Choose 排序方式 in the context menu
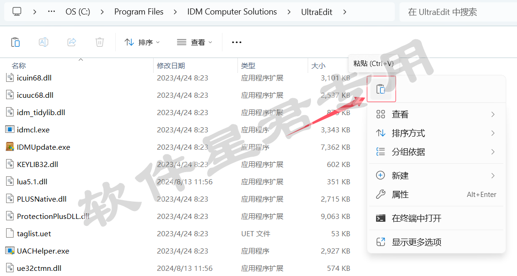 pos(436,133)
